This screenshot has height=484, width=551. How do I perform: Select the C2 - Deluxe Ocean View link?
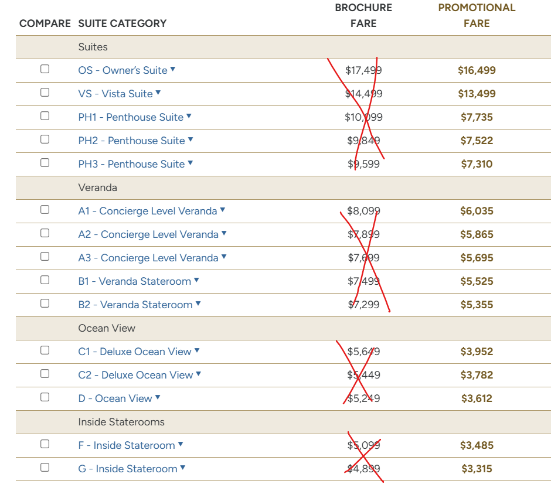pos(135,375)
